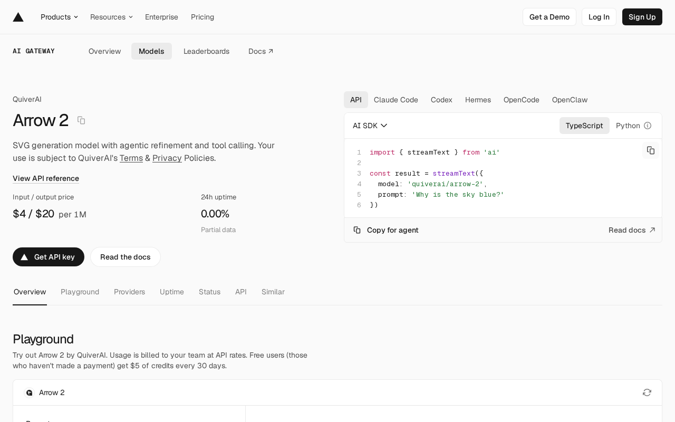Click the Sign Up button
The image size is (675, 422).
coord(642,17)
